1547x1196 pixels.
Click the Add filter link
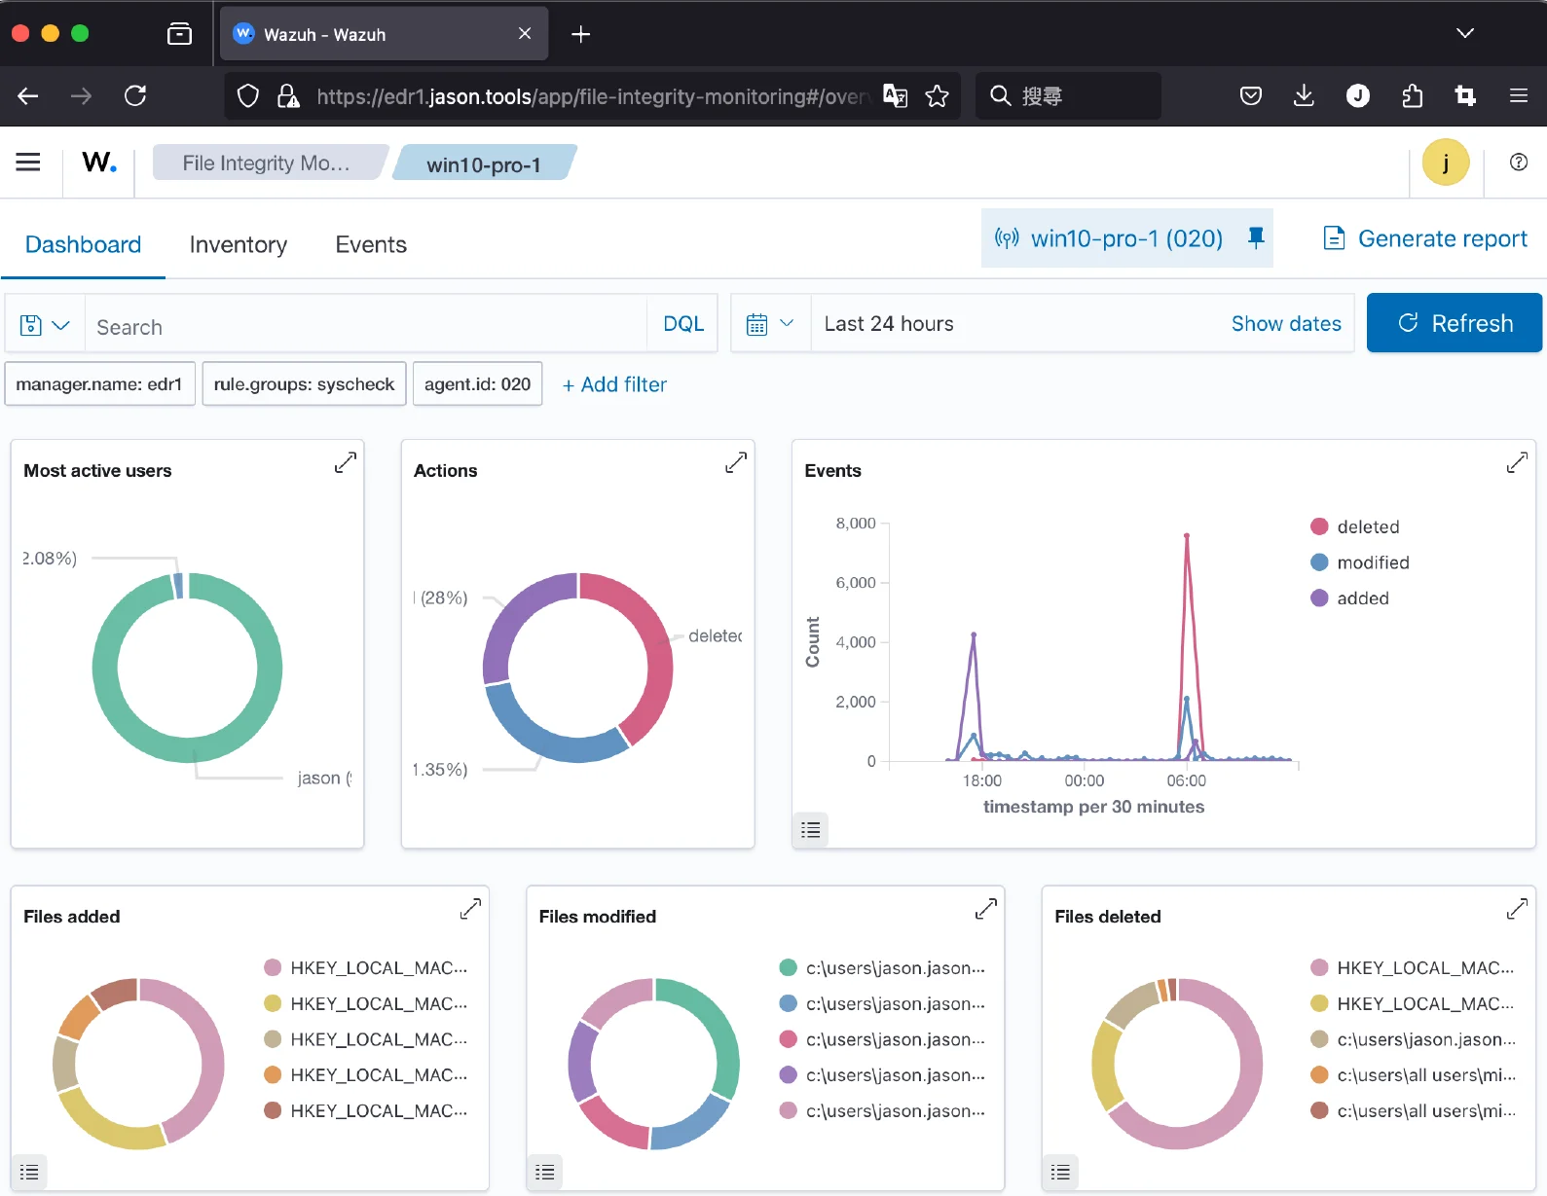[614, 384]
